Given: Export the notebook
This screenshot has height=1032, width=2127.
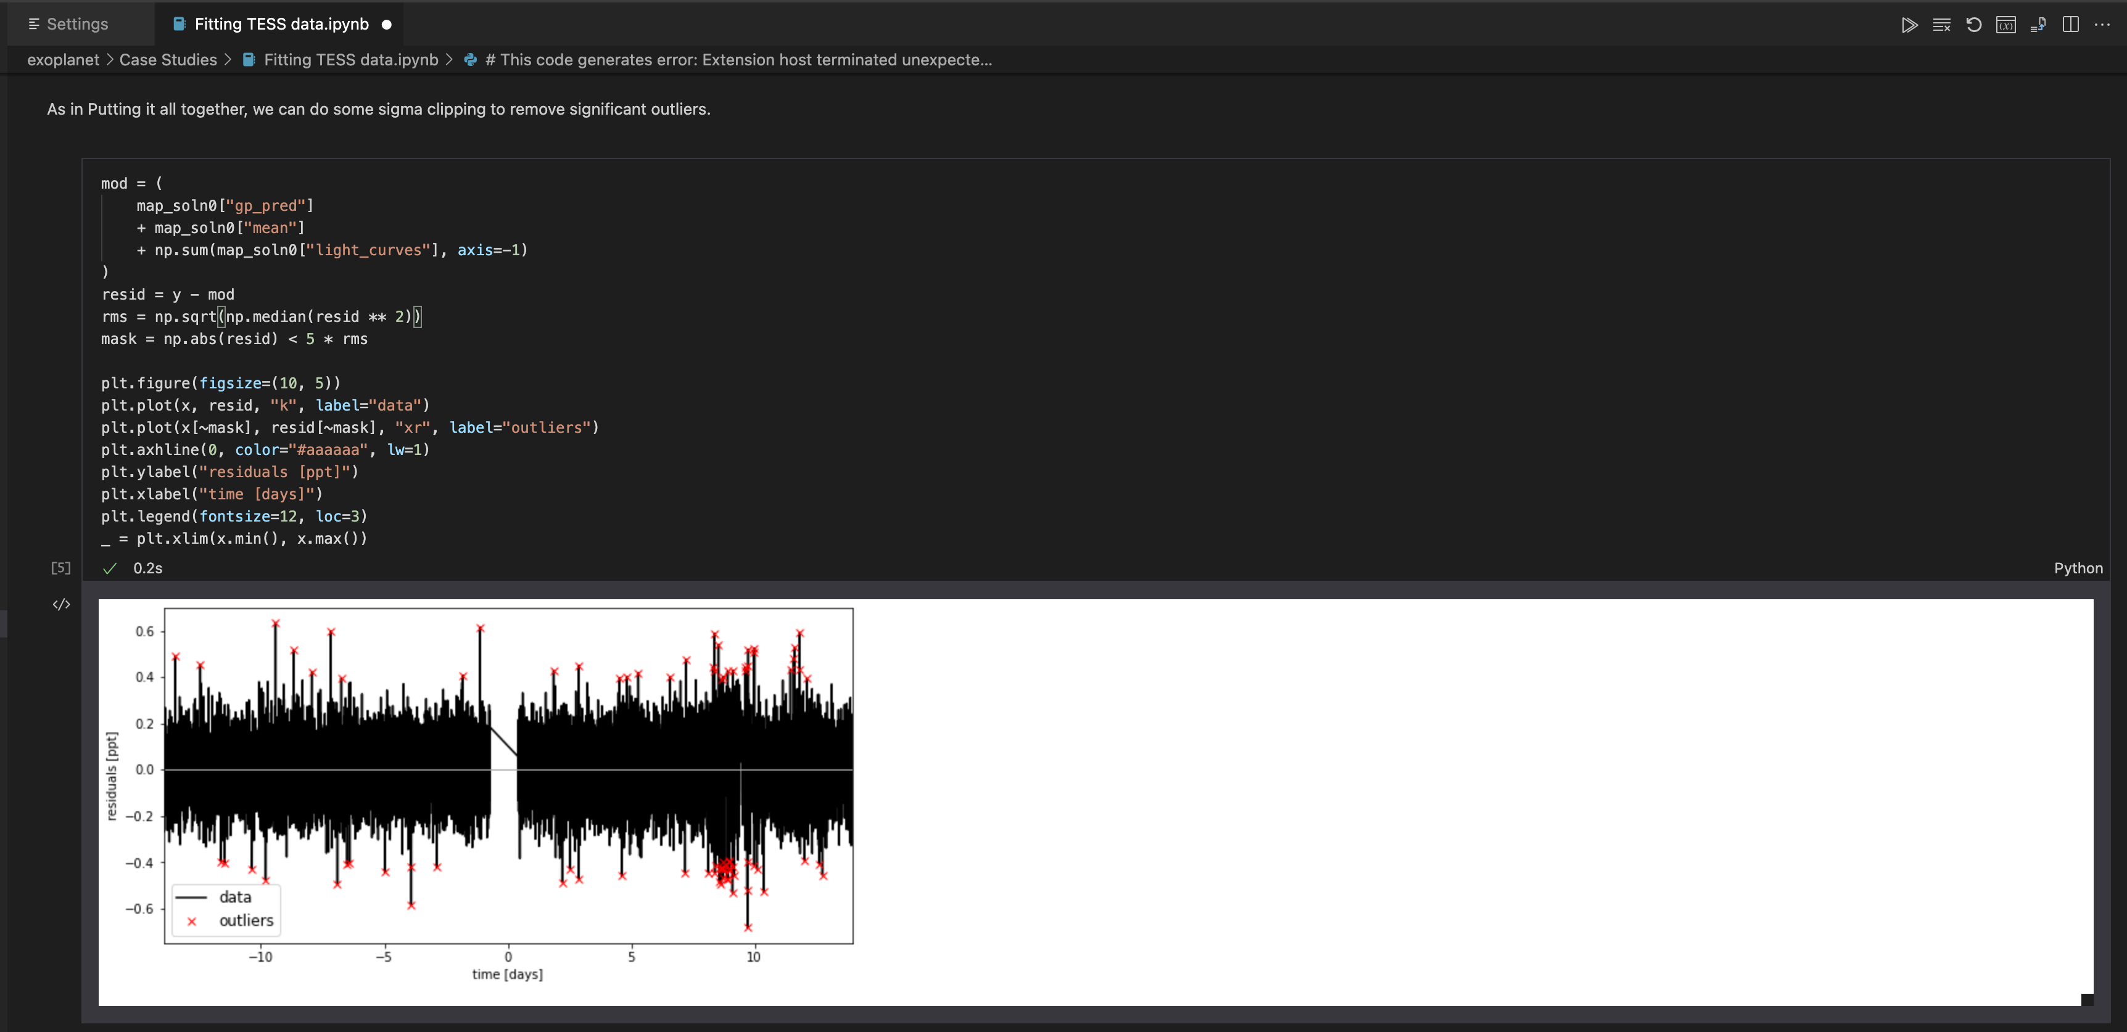Looking at the screenshot, I should point(2039,24).
